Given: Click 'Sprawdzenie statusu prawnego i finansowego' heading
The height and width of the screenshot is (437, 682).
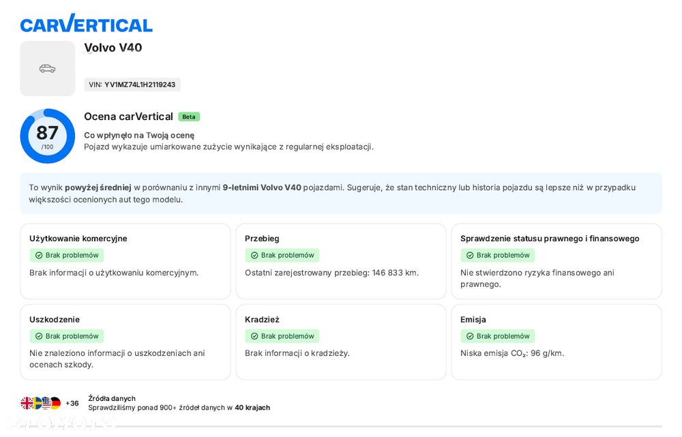Looking at the screenshot, I should 550,239.
